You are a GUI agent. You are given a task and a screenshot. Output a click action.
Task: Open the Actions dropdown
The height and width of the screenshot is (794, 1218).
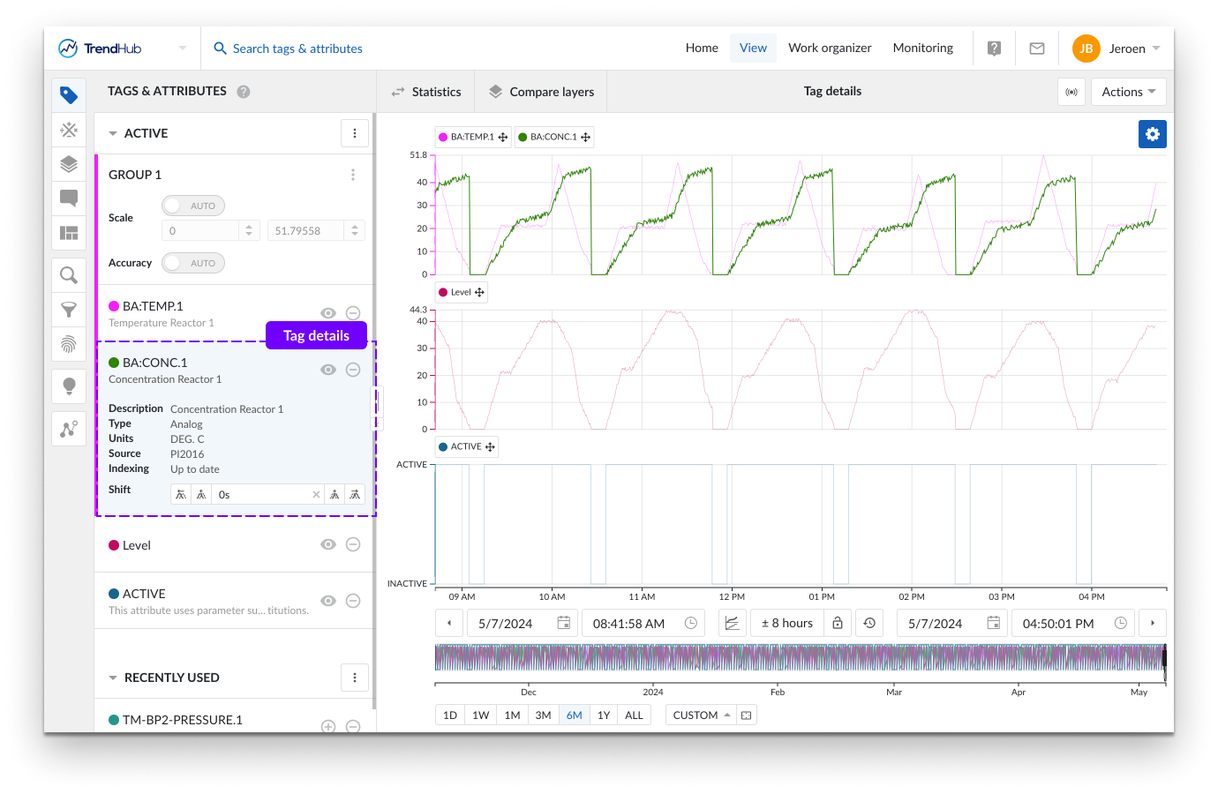1128,92
